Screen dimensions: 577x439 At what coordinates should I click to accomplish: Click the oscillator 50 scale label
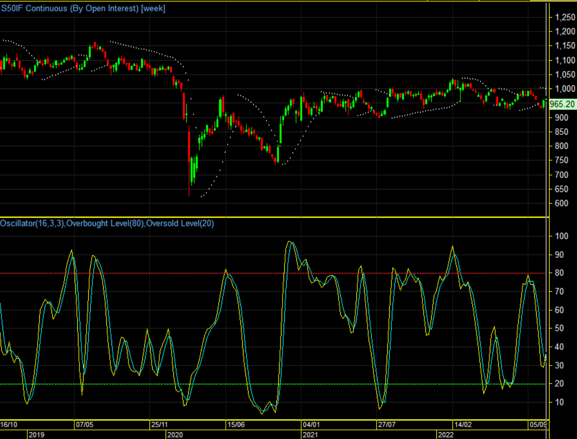click(559, 328)
